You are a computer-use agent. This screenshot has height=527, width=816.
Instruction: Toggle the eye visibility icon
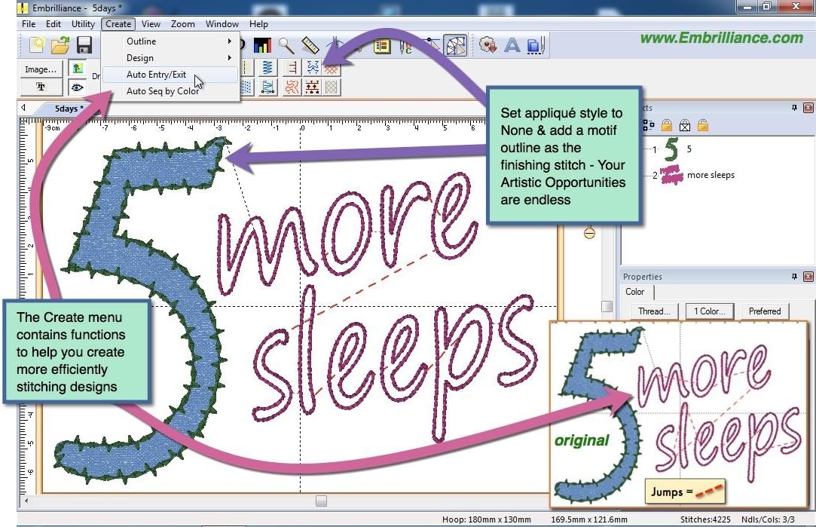click(x=78, y=87)
